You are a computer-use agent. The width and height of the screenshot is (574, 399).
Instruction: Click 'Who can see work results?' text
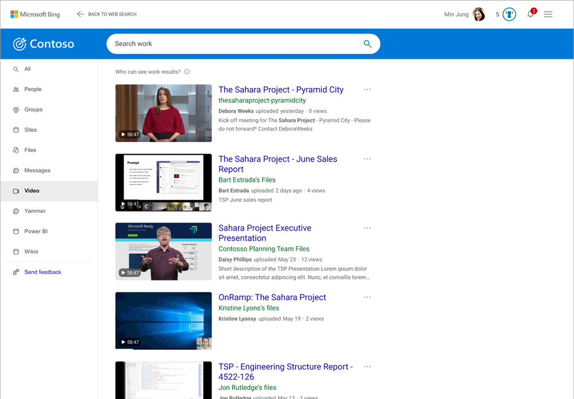[x=148, y=72]
